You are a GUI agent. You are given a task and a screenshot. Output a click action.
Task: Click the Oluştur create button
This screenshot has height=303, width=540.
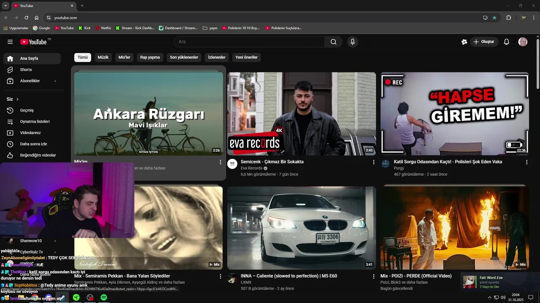click(484, 42)
